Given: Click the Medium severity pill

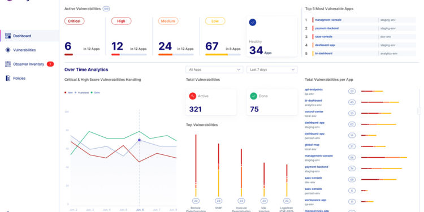Looking at the screenshot, I should 168,21.
